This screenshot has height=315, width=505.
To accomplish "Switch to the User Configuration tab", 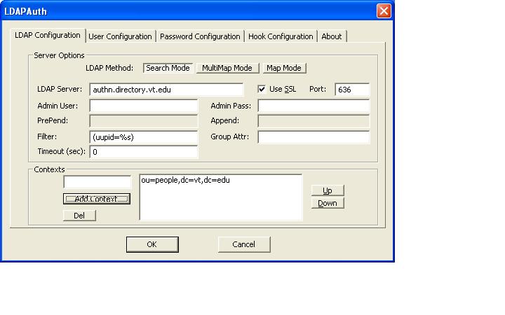I will pos(120,36).
